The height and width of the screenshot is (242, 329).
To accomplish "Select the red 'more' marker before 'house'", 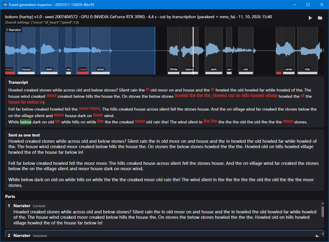I will [x=9, y=69].
